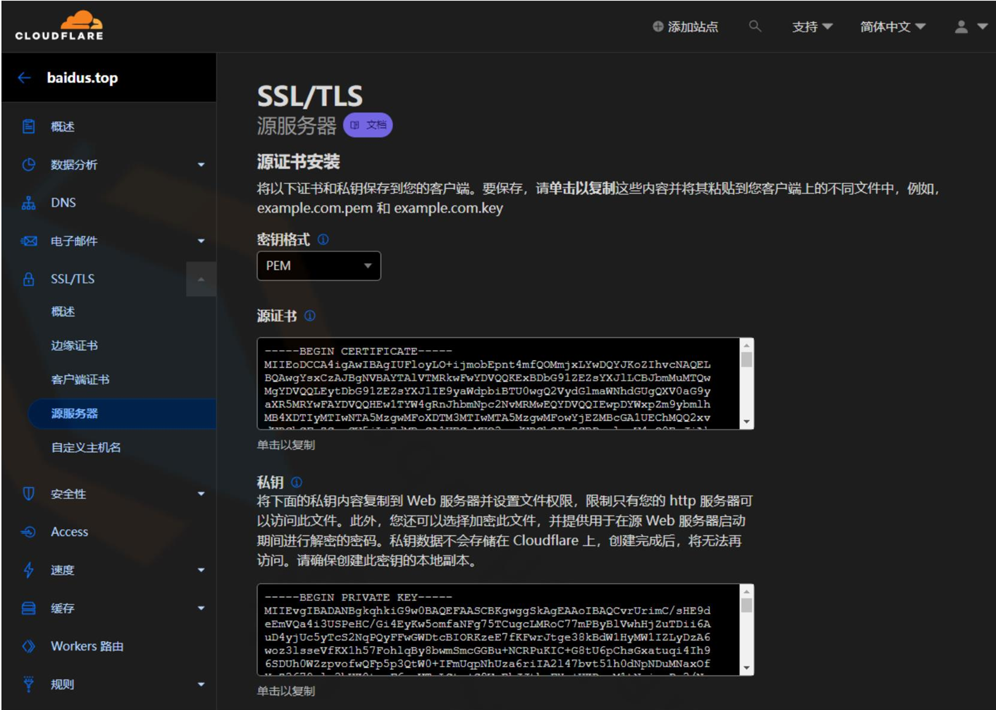Open the user account profile icon
Screen dimensions: 996x710
pos(962,26)
